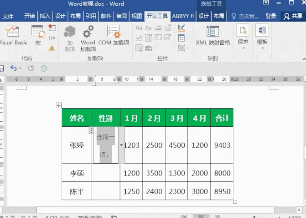Viewport: 306px width, 218px height.
Task: Start recording a macro
Action: tap(52, 28)
